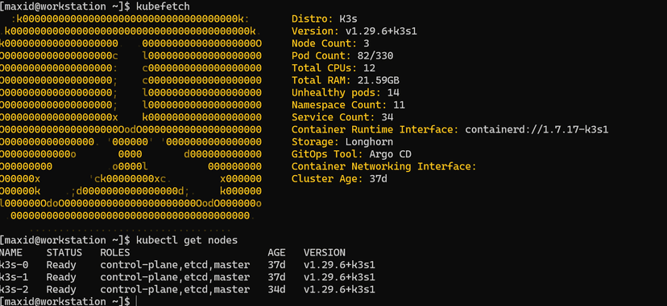Screen dimensions: 667x306
Task: Click the kubectl get nodes command
Action: [187, 240]
